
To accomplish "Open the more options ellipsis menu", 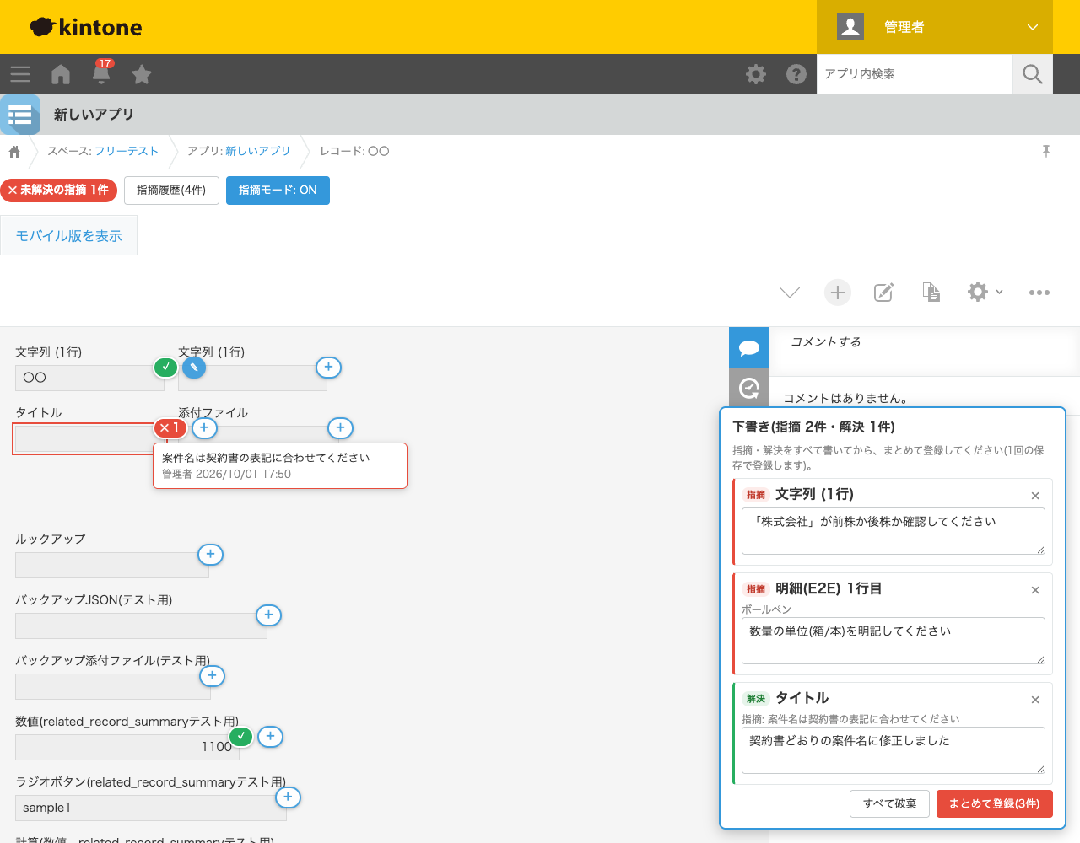I will [x=1039, y=293].
